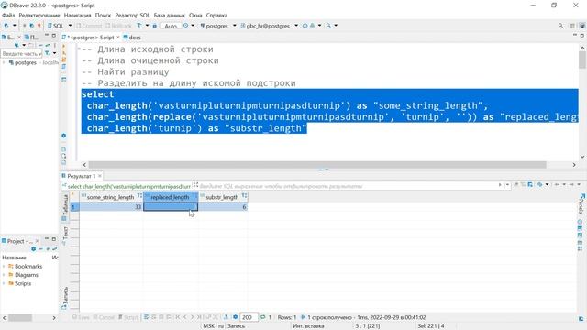The image size is (587, 330).
Task: Open the transaction log clock icon
Action: pyautogui.click(x=185, y=26)
